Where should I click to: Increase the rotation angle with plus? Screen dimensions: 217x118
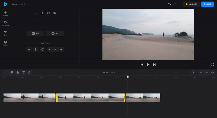point(61,50)
